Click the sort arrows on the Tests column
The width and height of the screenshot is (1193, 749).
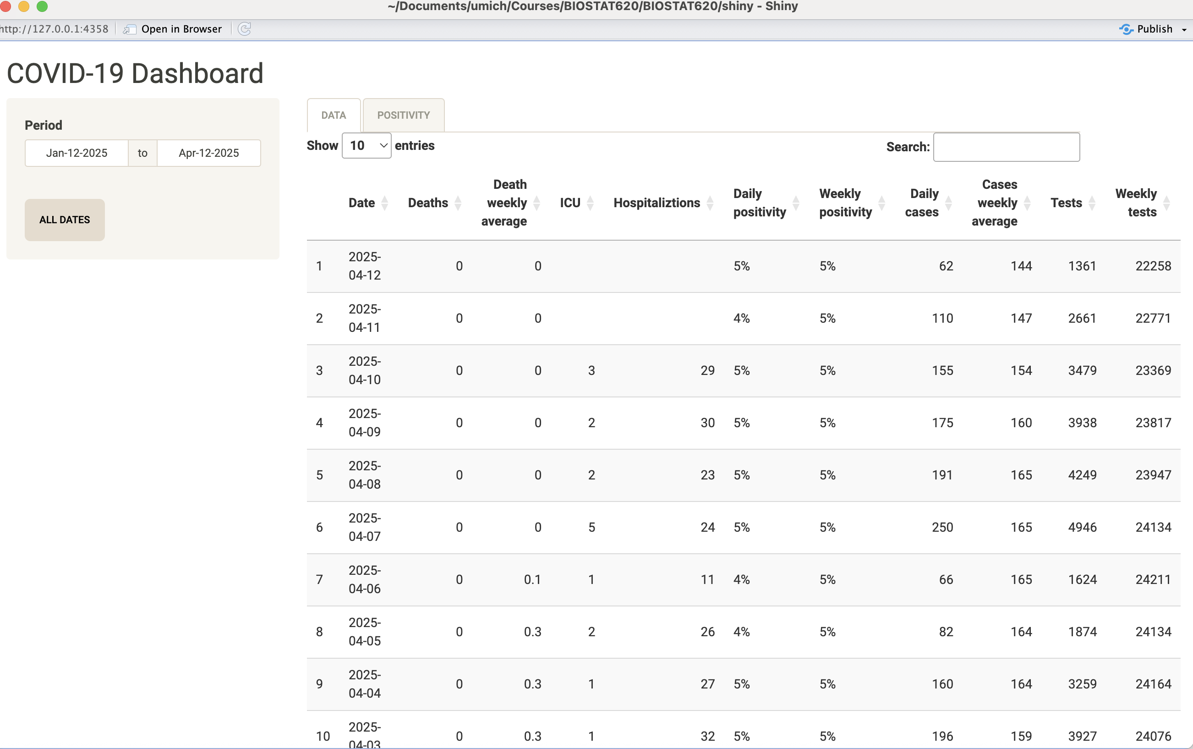[1092, 203]
